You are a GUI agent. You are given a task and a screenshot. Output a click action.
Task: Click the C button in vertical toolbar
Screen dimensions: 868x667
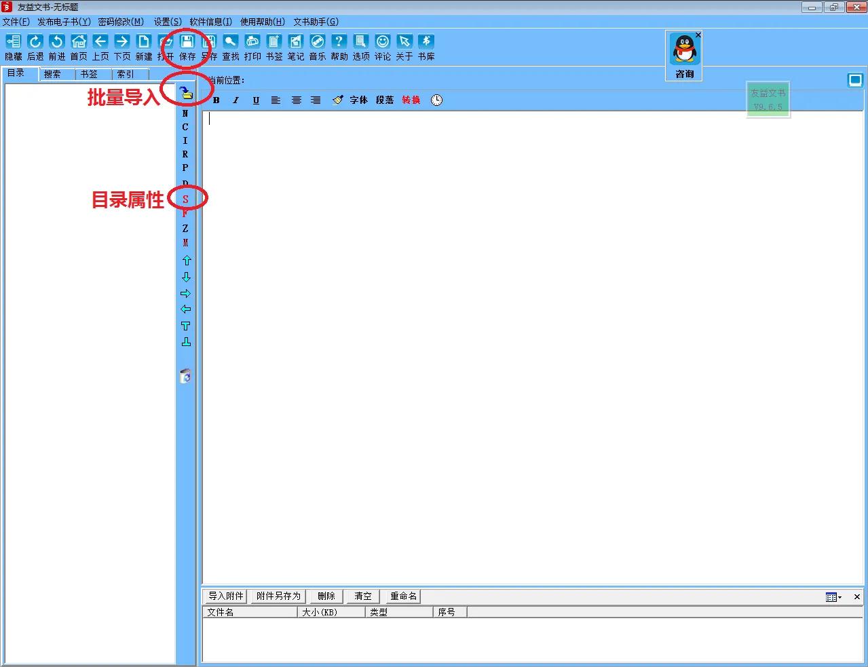pyautogui.click(x=185, y=127)
